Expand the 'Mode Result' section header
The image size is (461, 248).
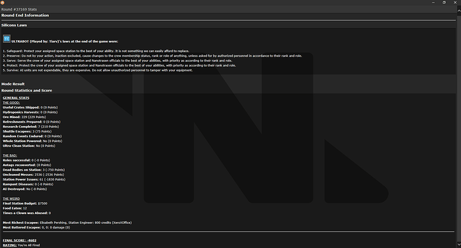(x=13, y=84)
